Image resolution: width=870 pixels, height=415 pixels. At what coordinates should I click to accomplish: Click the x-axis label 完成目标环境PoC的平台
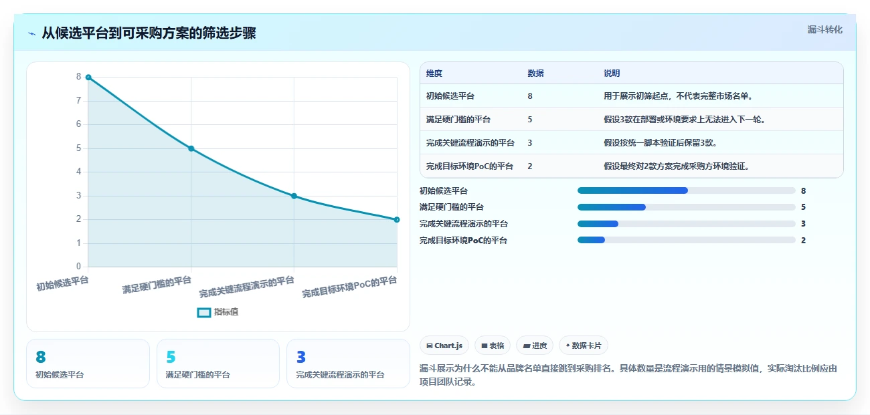349,287
